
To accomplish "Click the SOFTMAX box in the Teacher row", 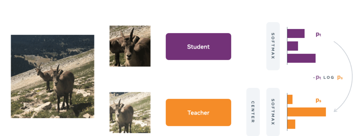I will (273, 112).
